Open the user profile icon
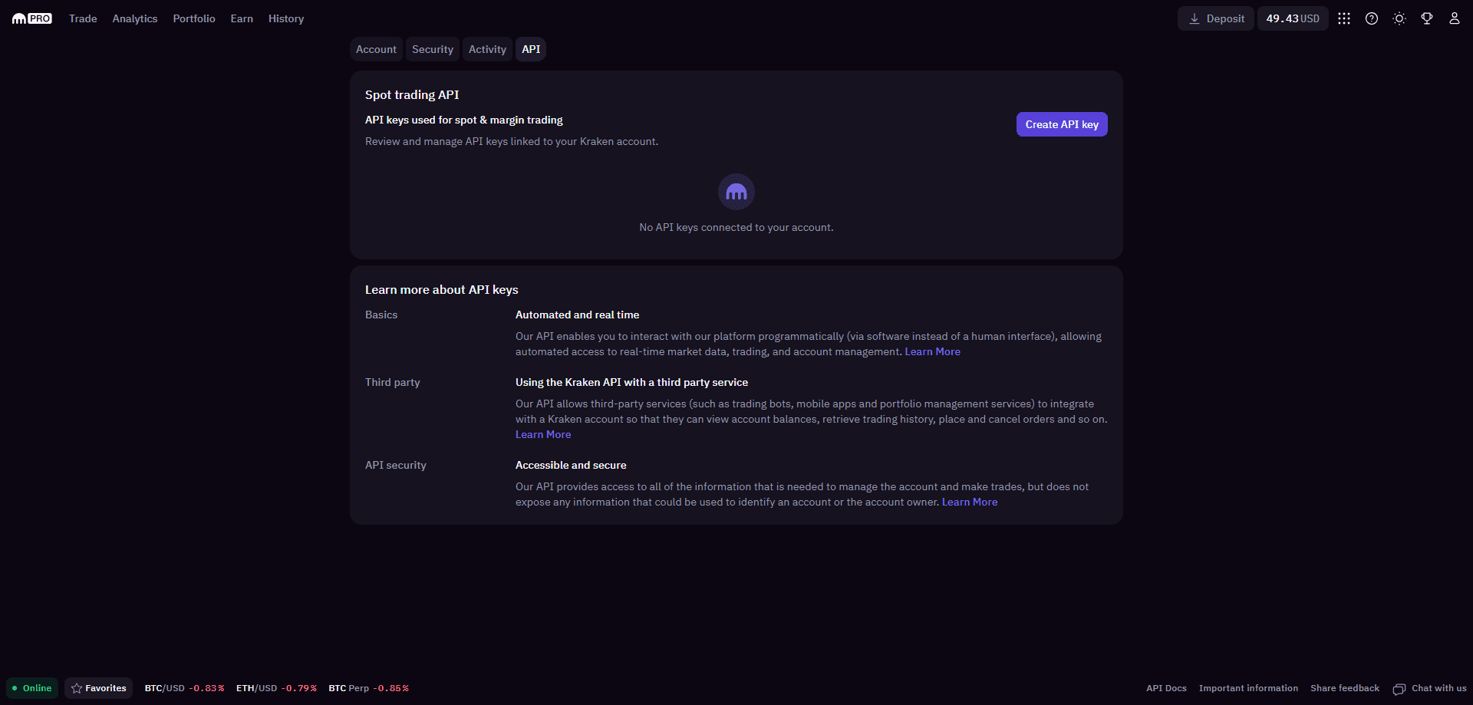The height and width of the screenshot is (705, 1473). click(x=1455, y=18)
